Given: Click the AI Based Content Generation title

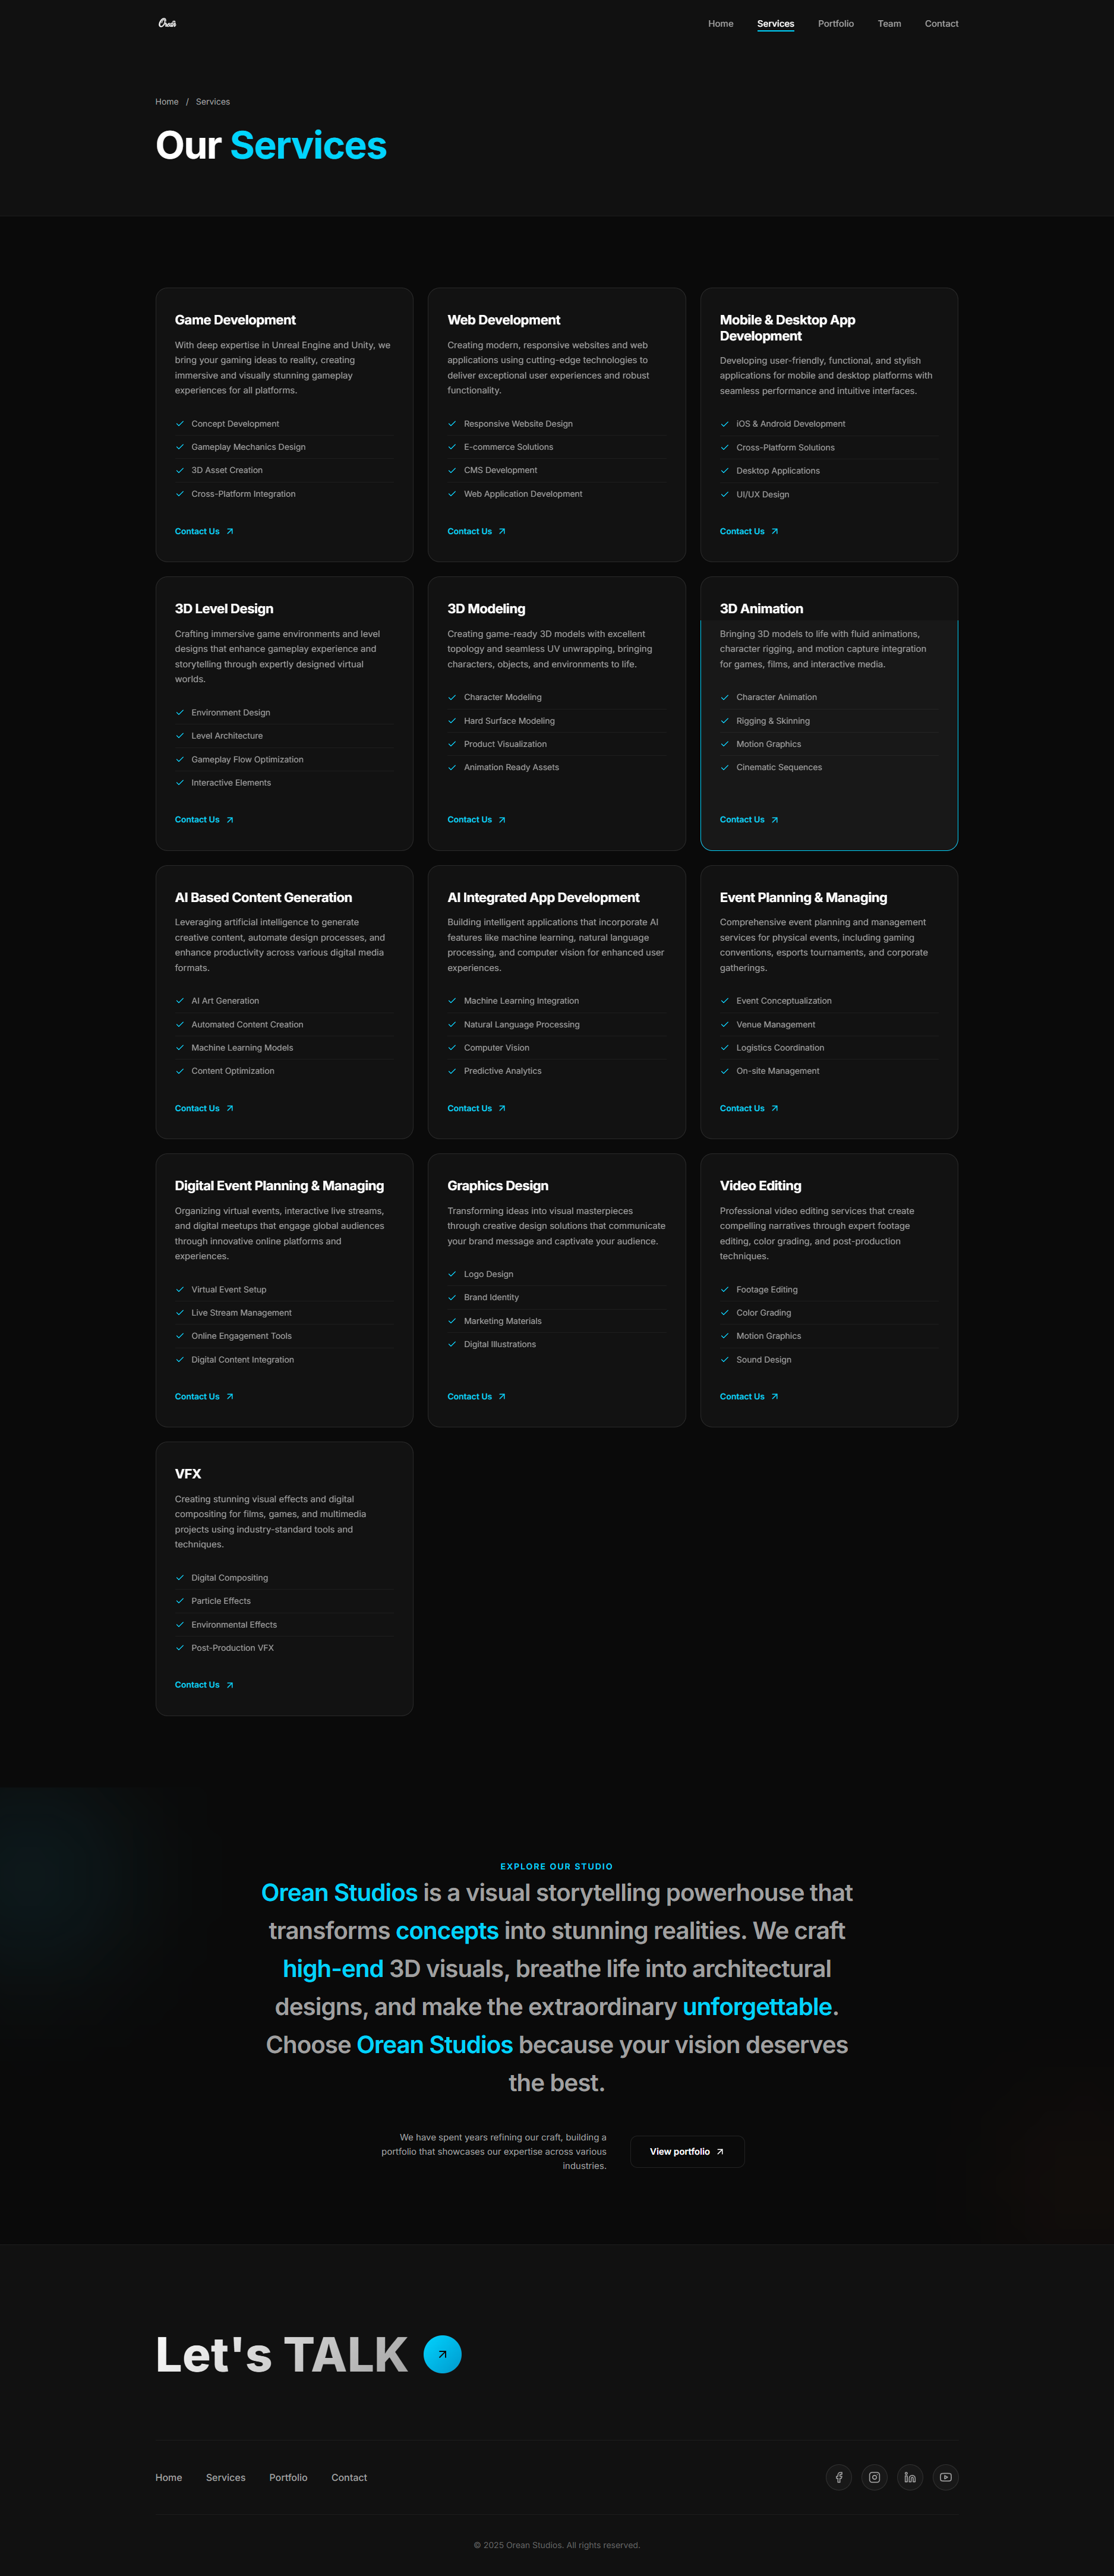Looking at the screenshot, I should click(263, 898).
